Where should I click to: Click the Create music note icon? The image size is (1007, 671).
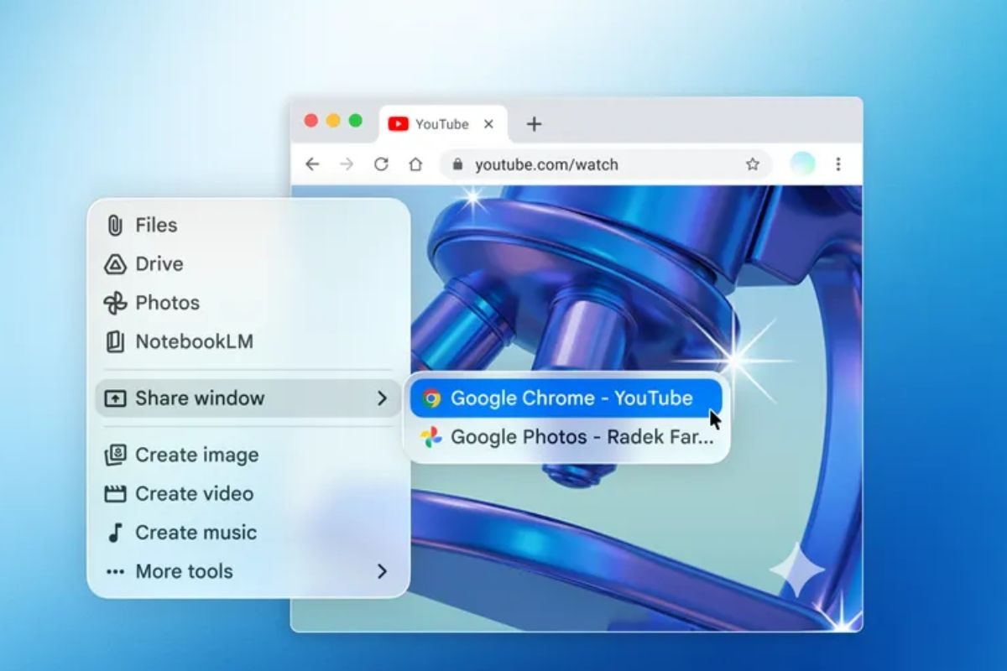[115, 533]
